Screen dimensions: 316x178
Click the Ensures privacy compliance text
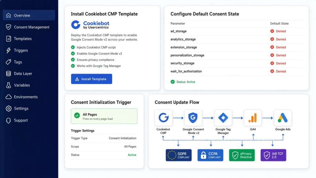click(95, 60)
